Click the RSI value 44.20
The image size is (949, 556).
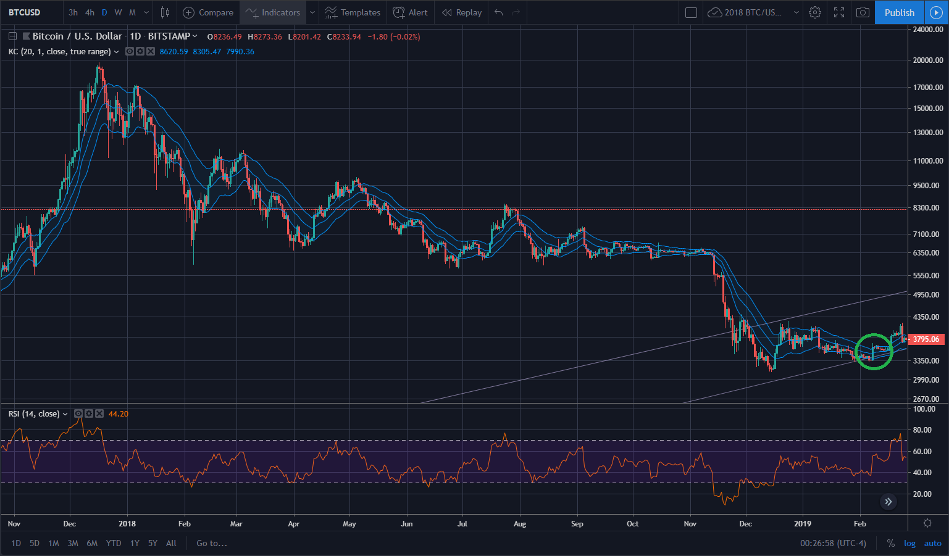[x=119, y=414]
